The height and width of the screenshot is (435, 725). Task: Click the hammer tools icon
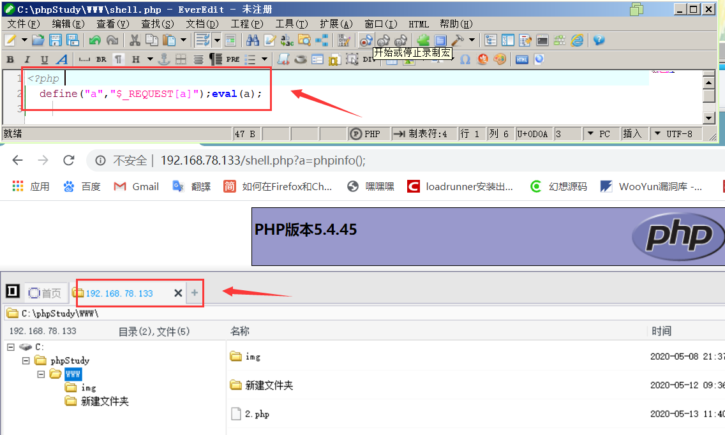(x=458, y=41)
